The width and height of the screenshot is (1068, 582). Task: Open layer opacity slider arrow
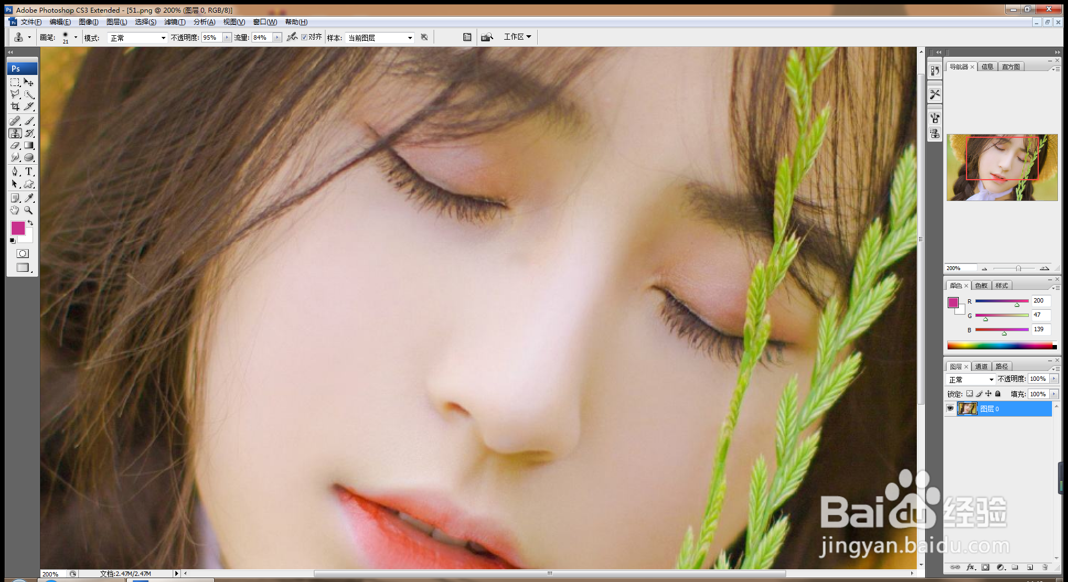(x=1054, y=379)
